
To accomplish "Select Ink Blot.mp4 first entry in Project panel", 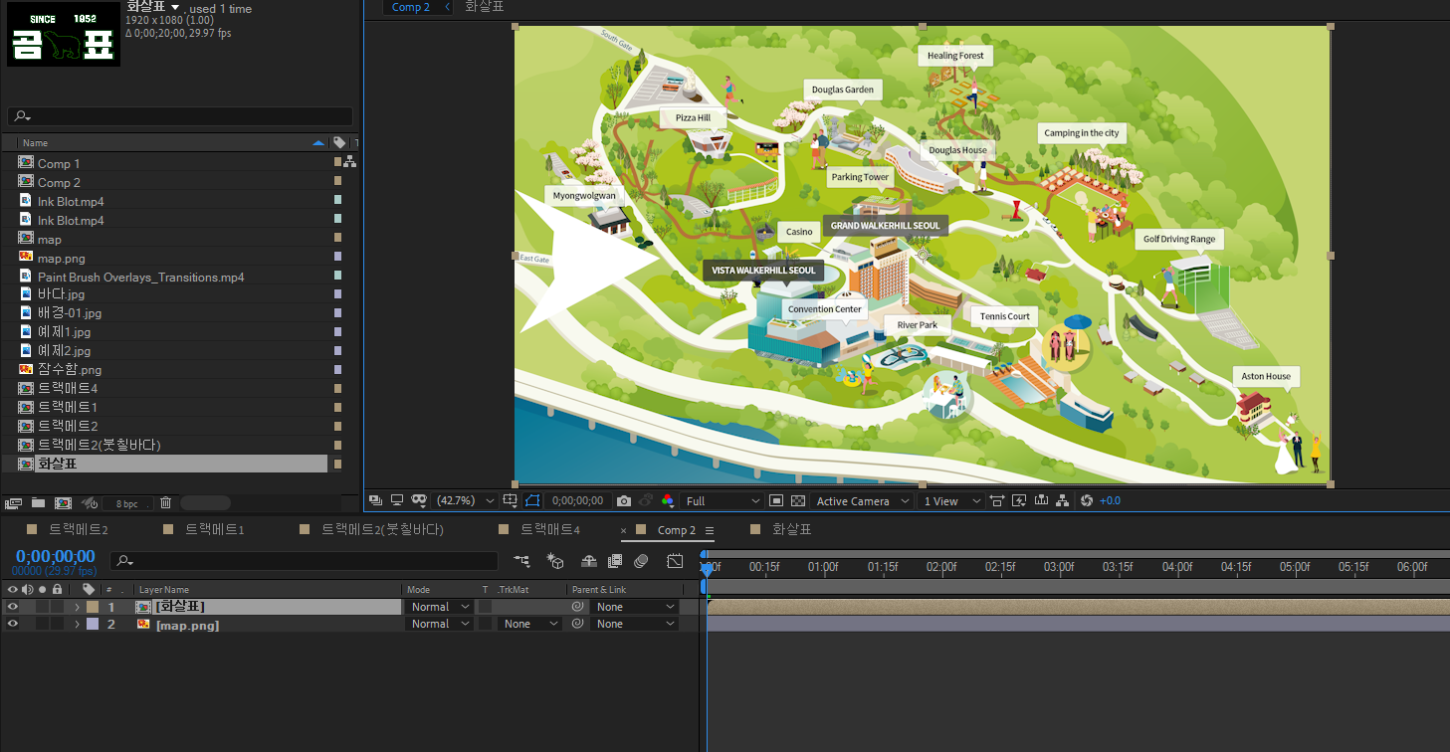I will click(71, 201).
